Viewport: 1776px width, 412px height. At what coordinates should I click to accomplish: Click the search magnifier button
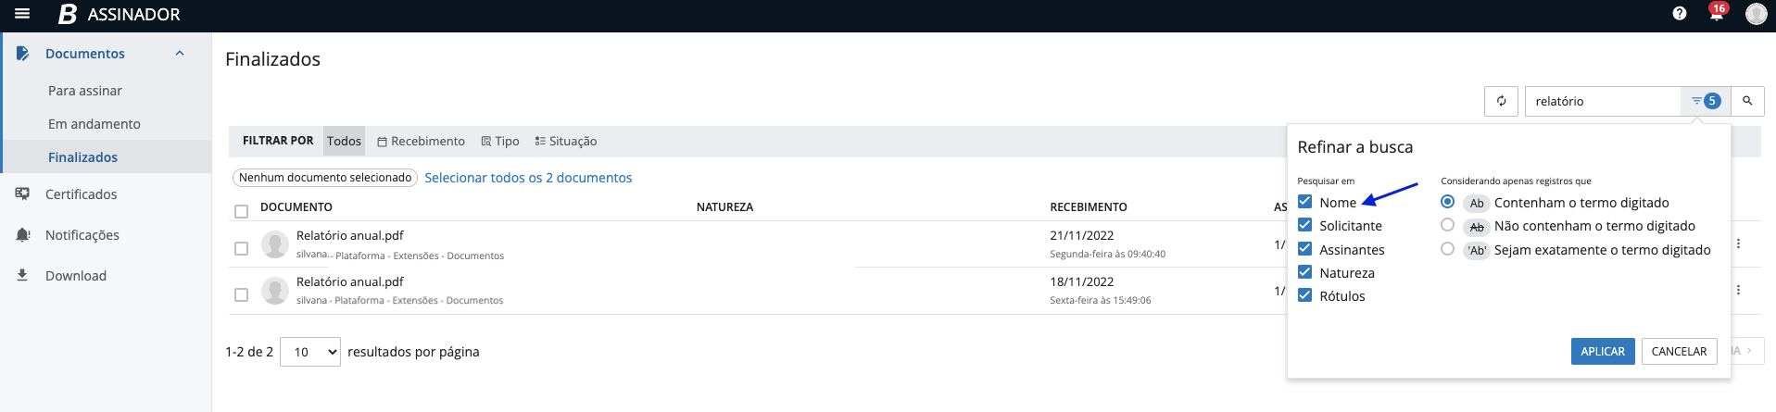click(1747, 101)
